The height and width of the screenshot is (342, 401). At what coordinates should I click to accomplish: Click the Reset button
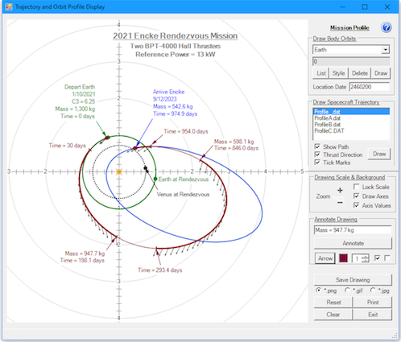click(333, 303)
